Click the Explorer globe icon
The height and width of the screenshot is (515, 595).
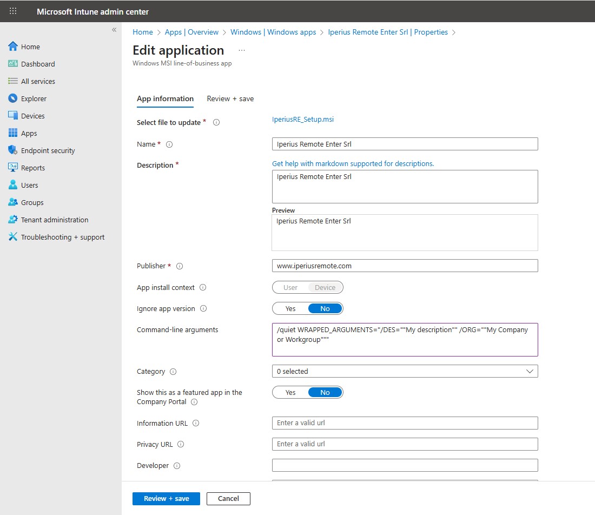click(13, 98)
